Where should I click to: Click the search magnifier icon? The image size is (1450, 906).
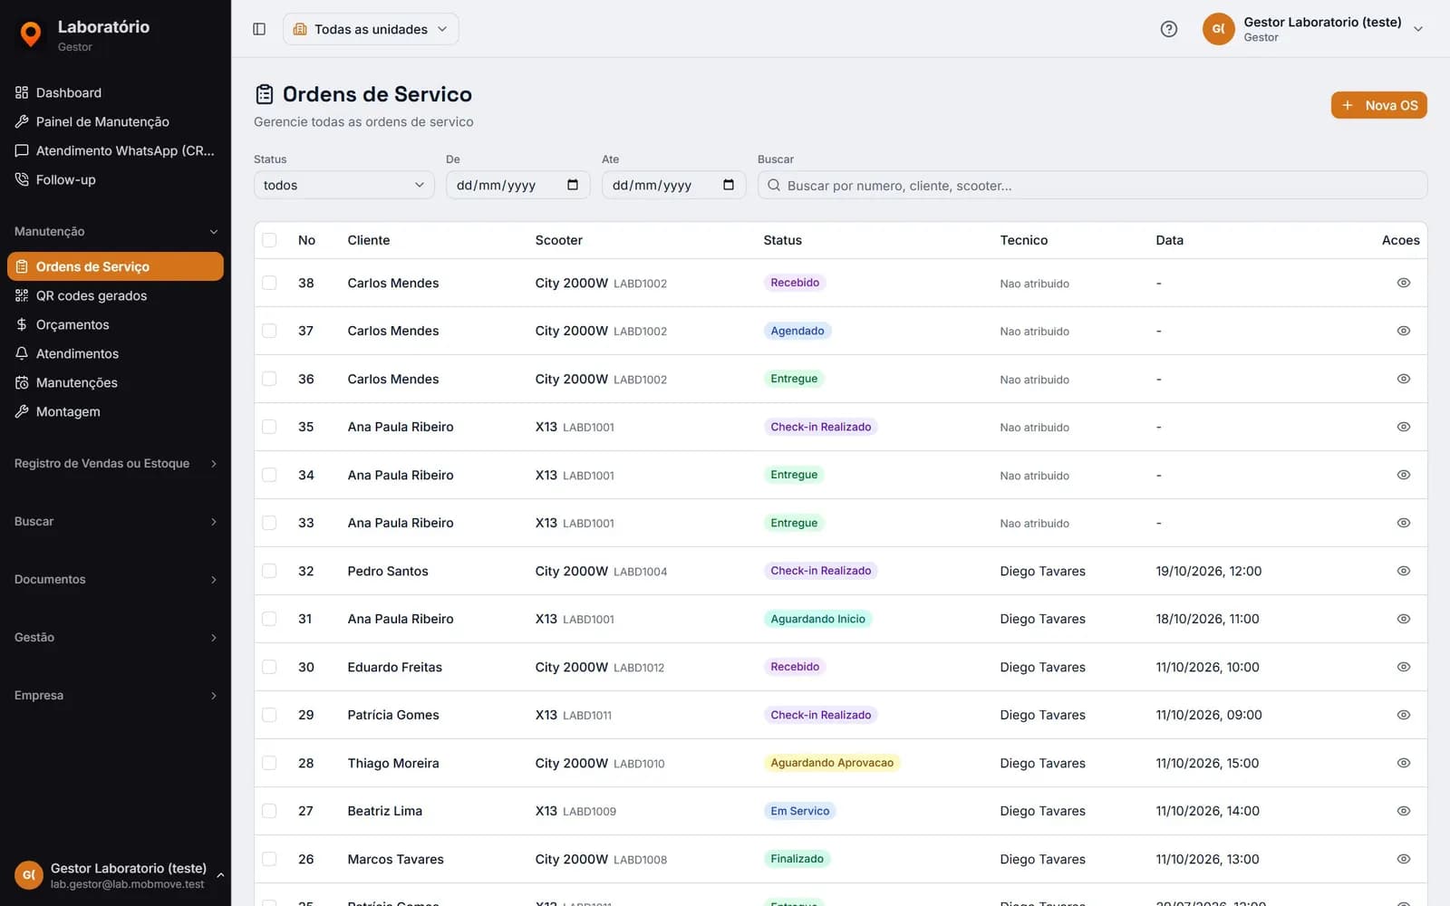[x=774, y=185]
